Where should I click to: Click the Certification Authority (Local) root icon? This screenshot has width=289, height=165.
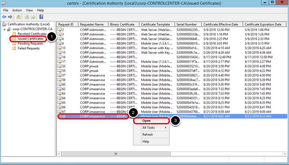[x=4, y=24]
